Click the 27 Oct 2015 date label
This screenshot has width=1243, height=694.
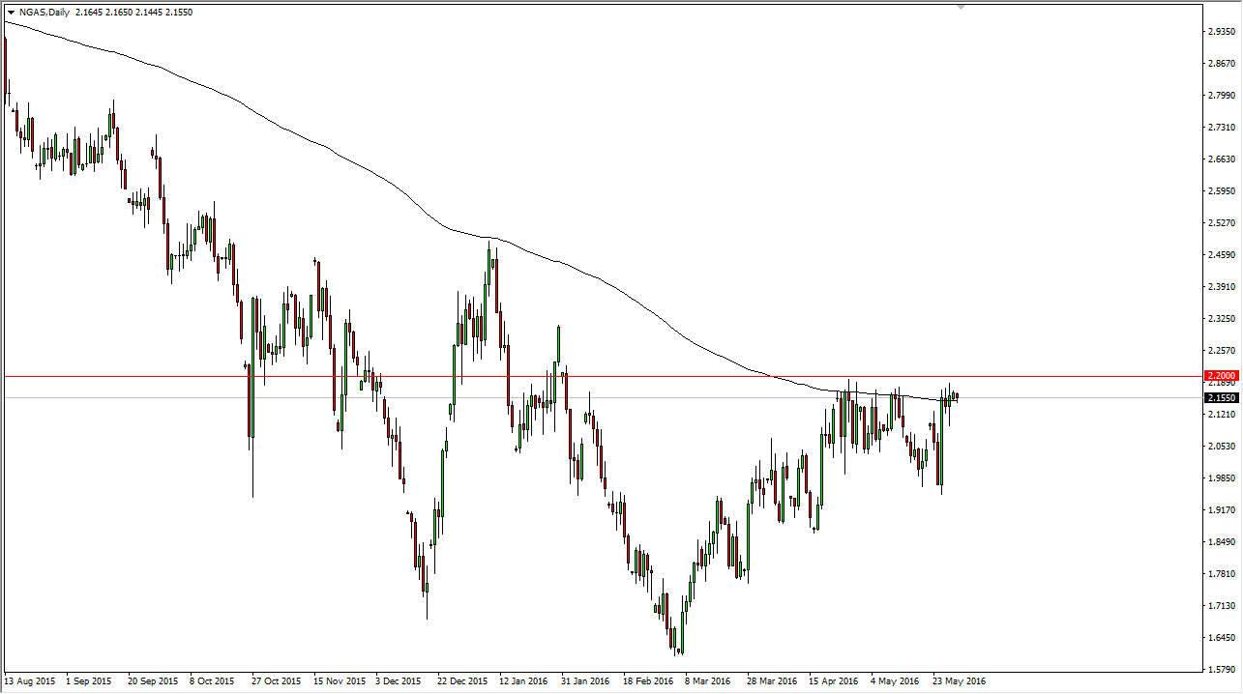(275, 680)
